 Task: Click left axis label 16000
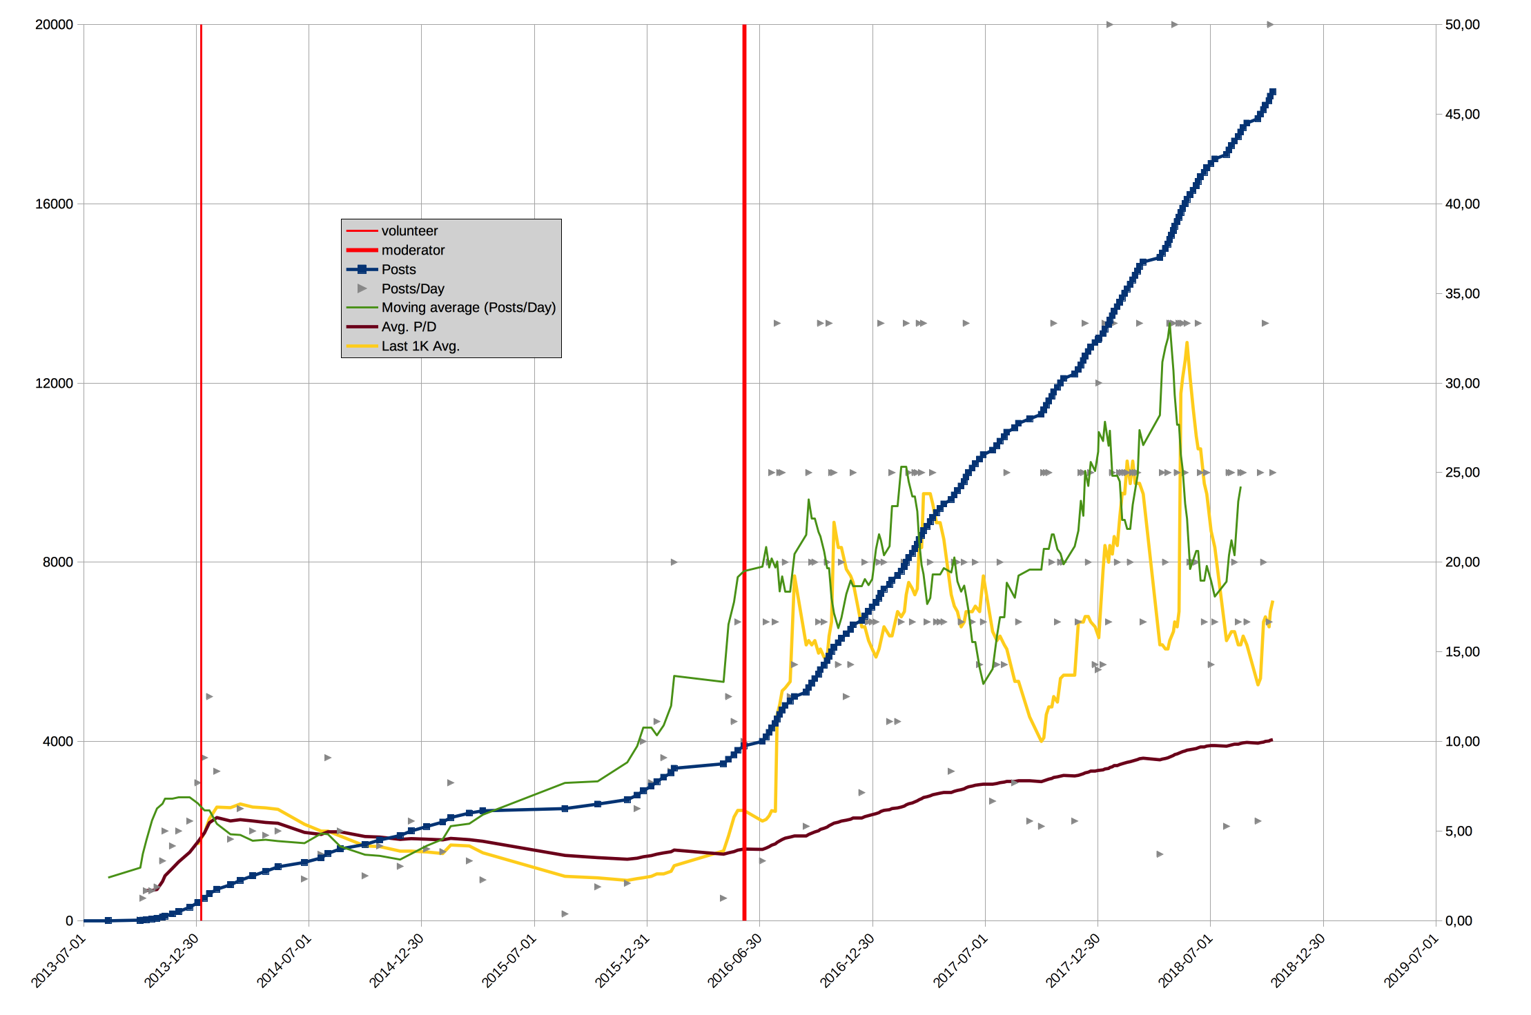[x=54, y=204]
